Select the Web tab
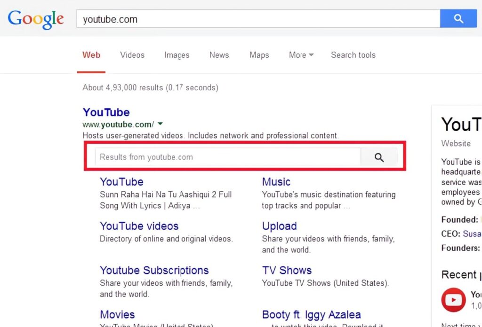This screenshot has height=327, width=482. pos(91,55)
